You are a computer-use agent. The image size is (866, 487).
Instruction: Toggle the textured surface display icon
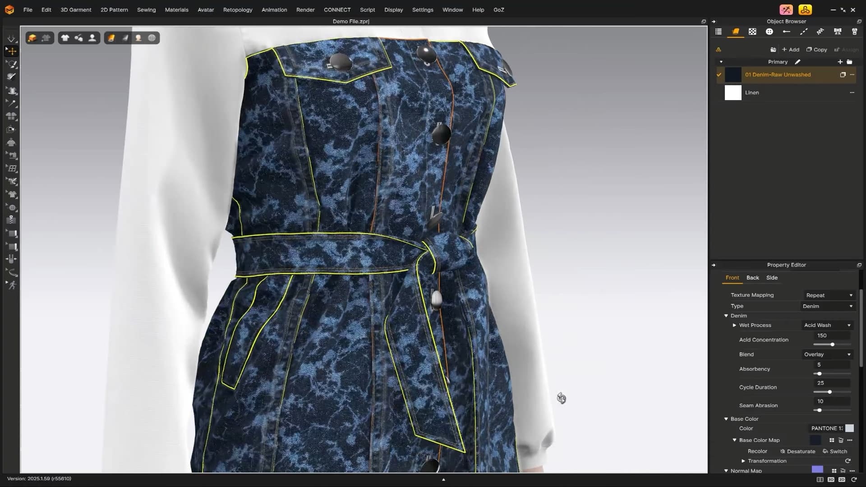tap(111, 38)
